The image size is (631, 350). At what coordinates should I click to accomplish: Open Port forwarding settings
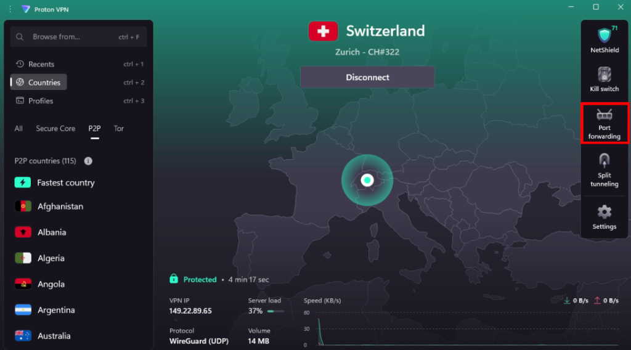point(604,123)
